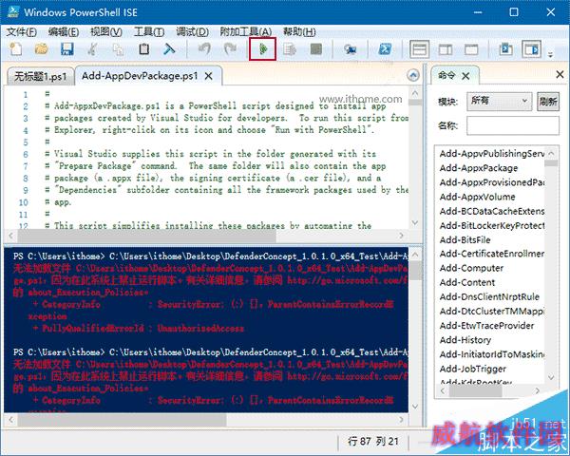This screenshot has width=570, height=456.
Task: Show script pane at top layout
Action: click(420, 49)
